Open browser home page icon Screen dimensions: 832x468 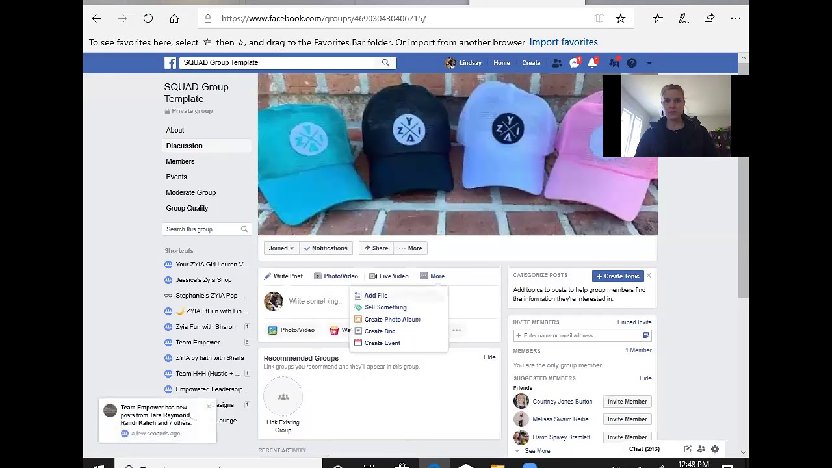tap(174, 19)
